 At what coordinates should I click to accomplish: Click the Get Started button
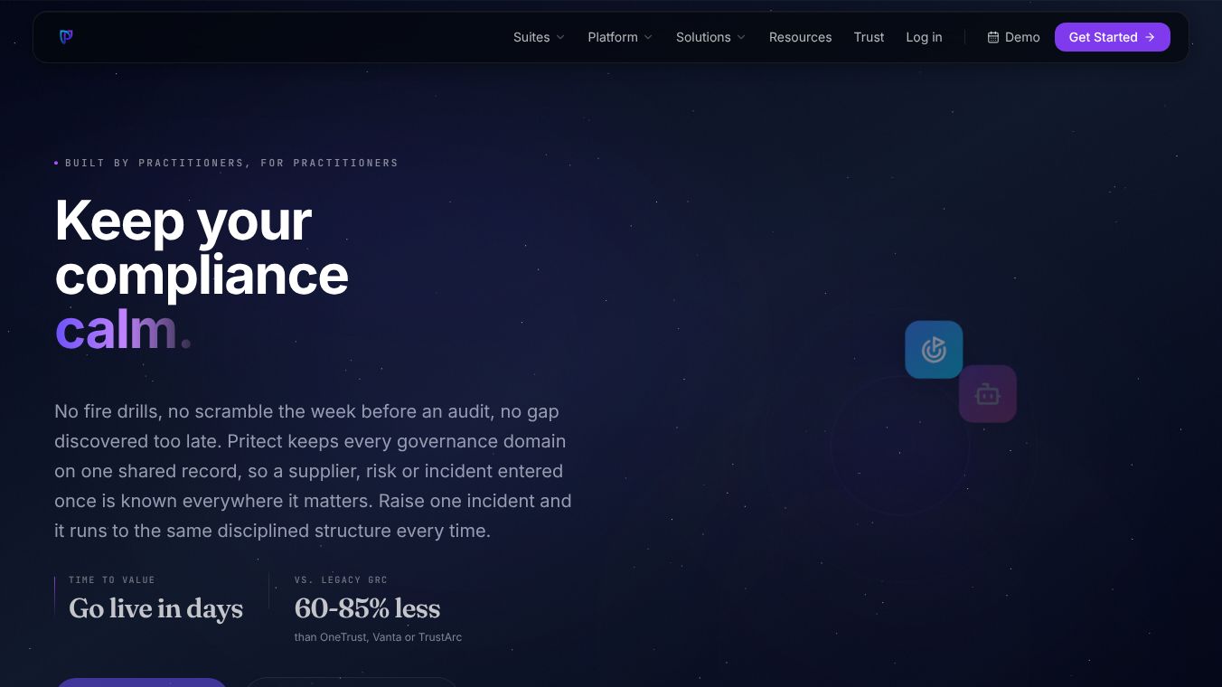pos(1113,37)
